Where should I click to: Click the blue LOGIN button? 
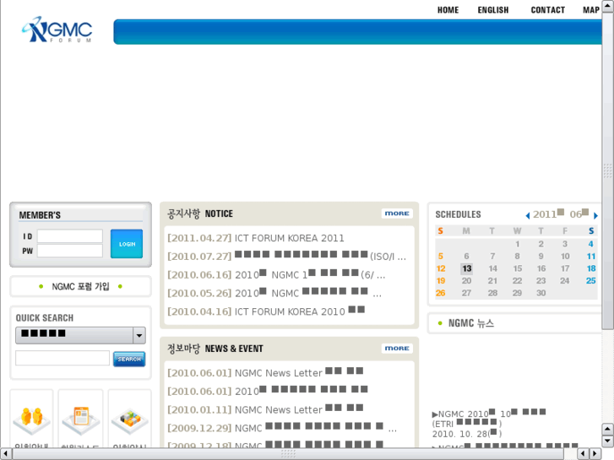[127, 244]
